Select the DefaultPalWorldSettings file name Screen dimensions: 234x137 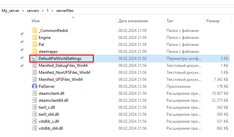[60, 59]
